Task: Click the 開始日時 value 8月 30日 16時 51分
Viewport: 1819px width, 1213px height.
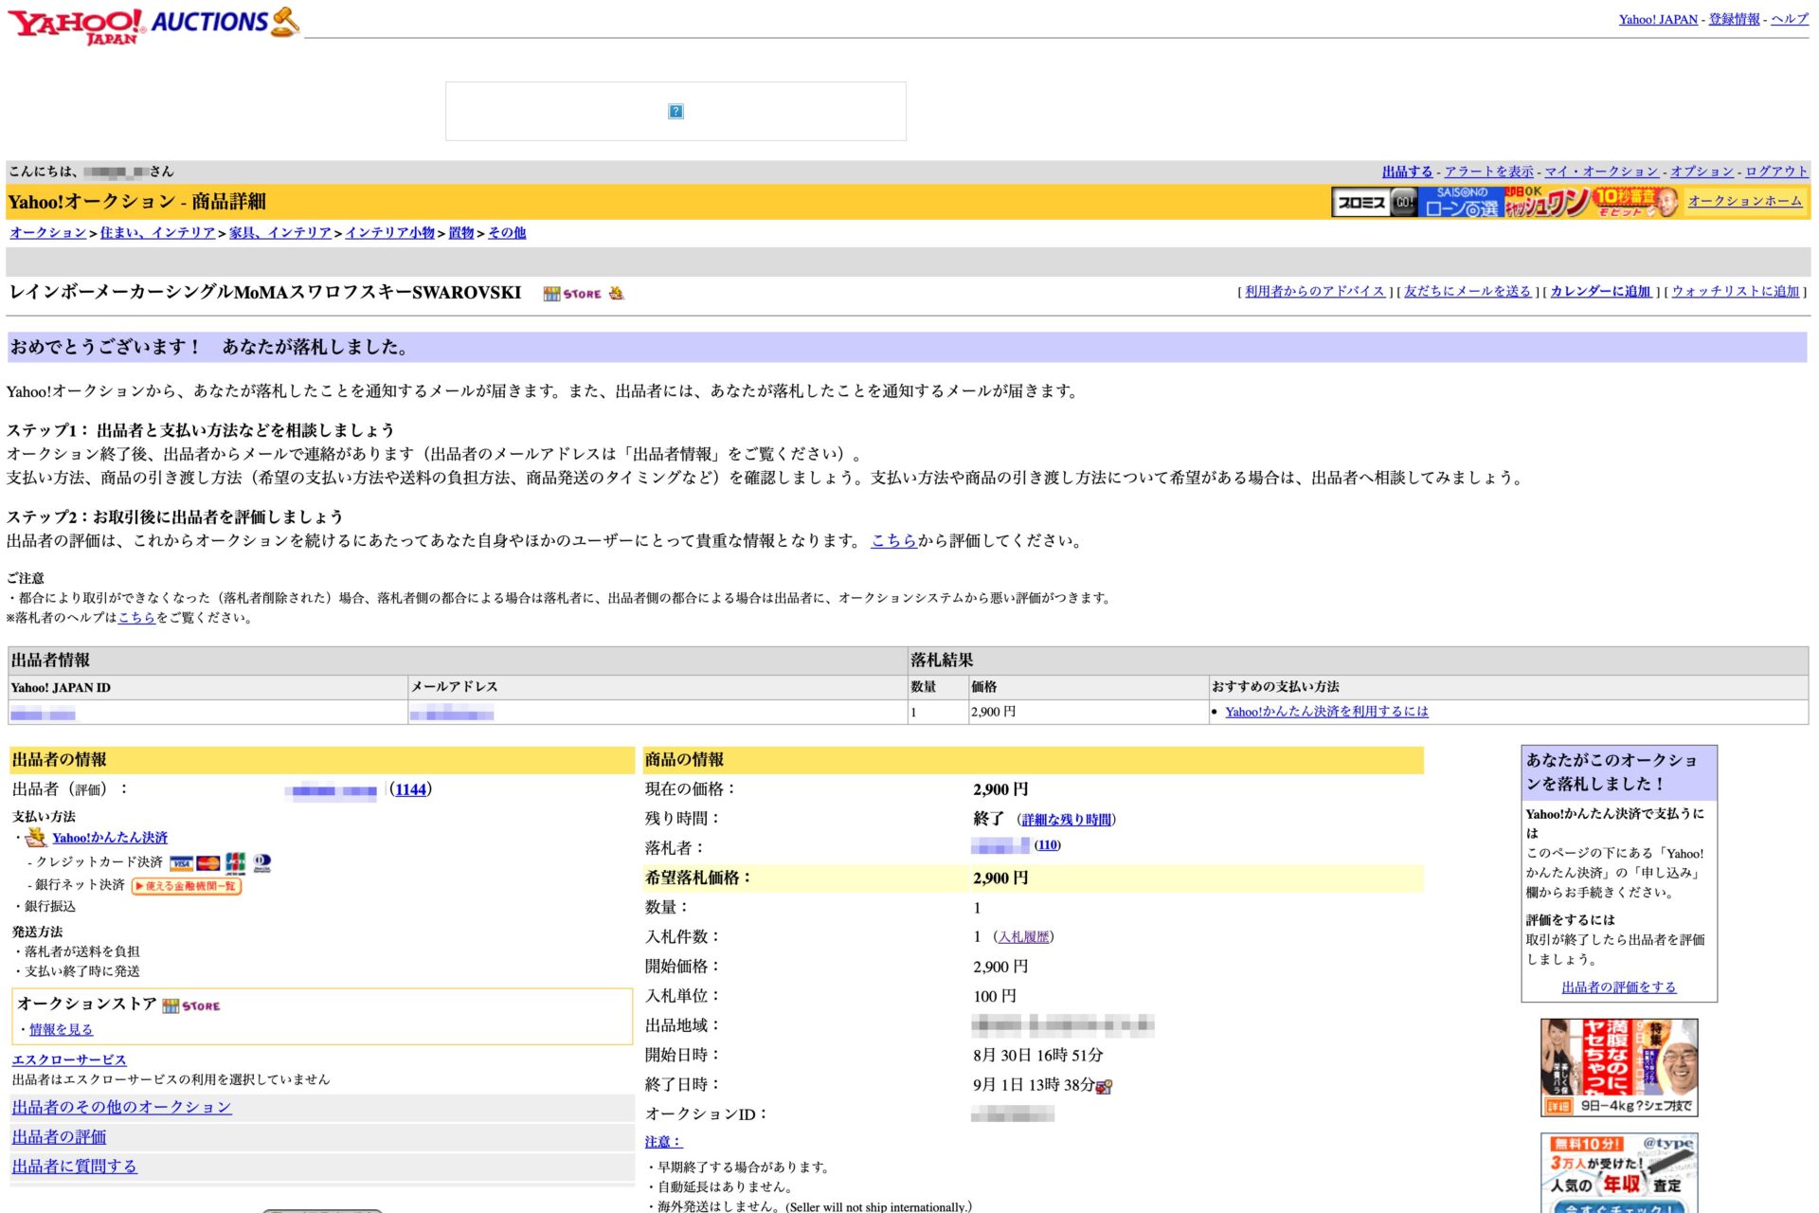Action: coord(1037,1056)
